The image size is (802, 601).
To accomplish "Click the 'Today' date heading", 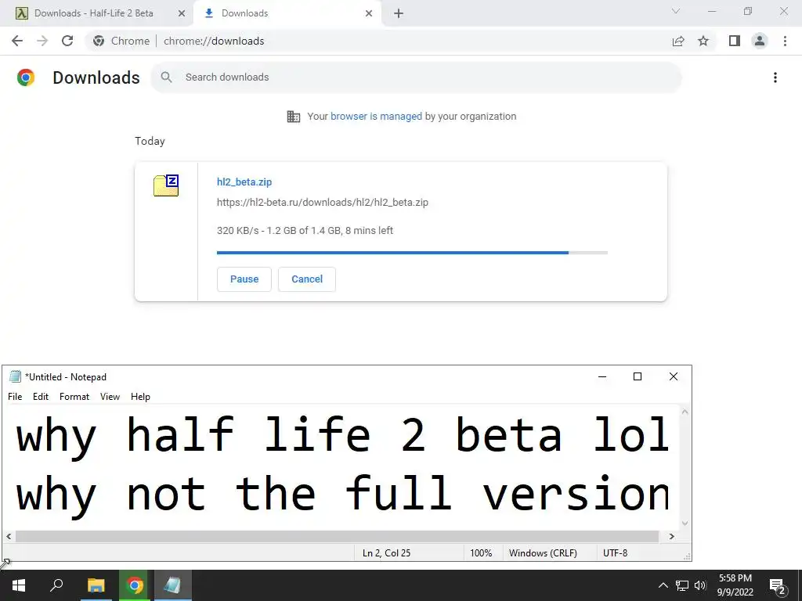I will (x=150, y=141).
